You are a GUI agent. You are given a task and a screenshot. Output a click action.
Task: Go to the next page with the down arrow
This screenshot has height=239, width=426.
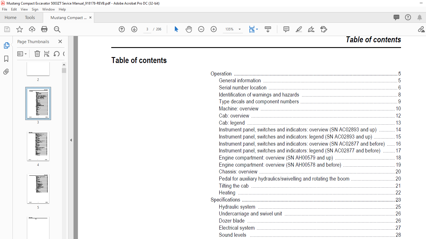(x=134, y=29)
